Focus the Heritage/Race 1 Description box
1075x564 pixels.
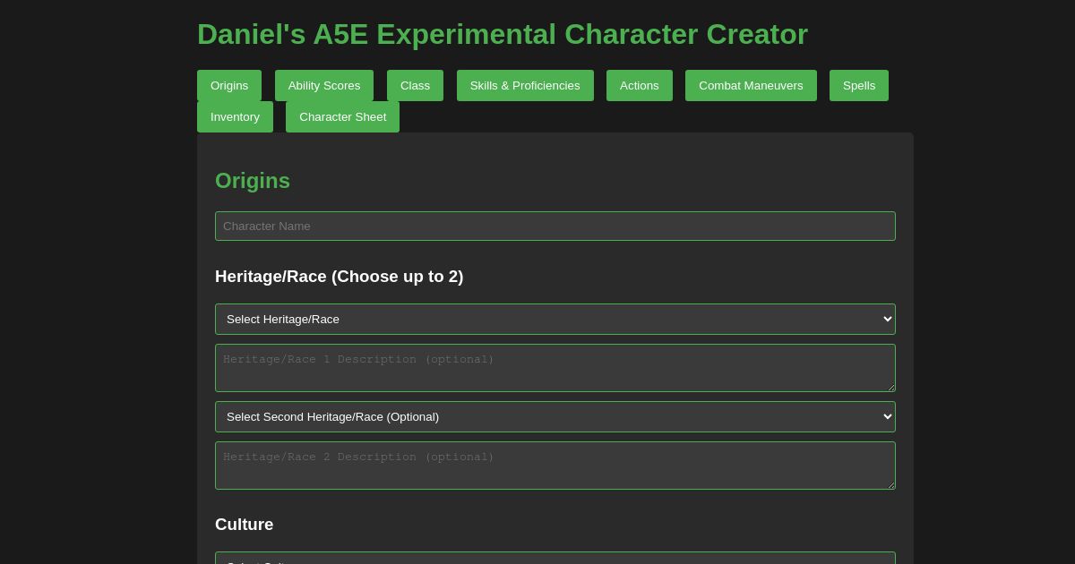pos(555,367)
